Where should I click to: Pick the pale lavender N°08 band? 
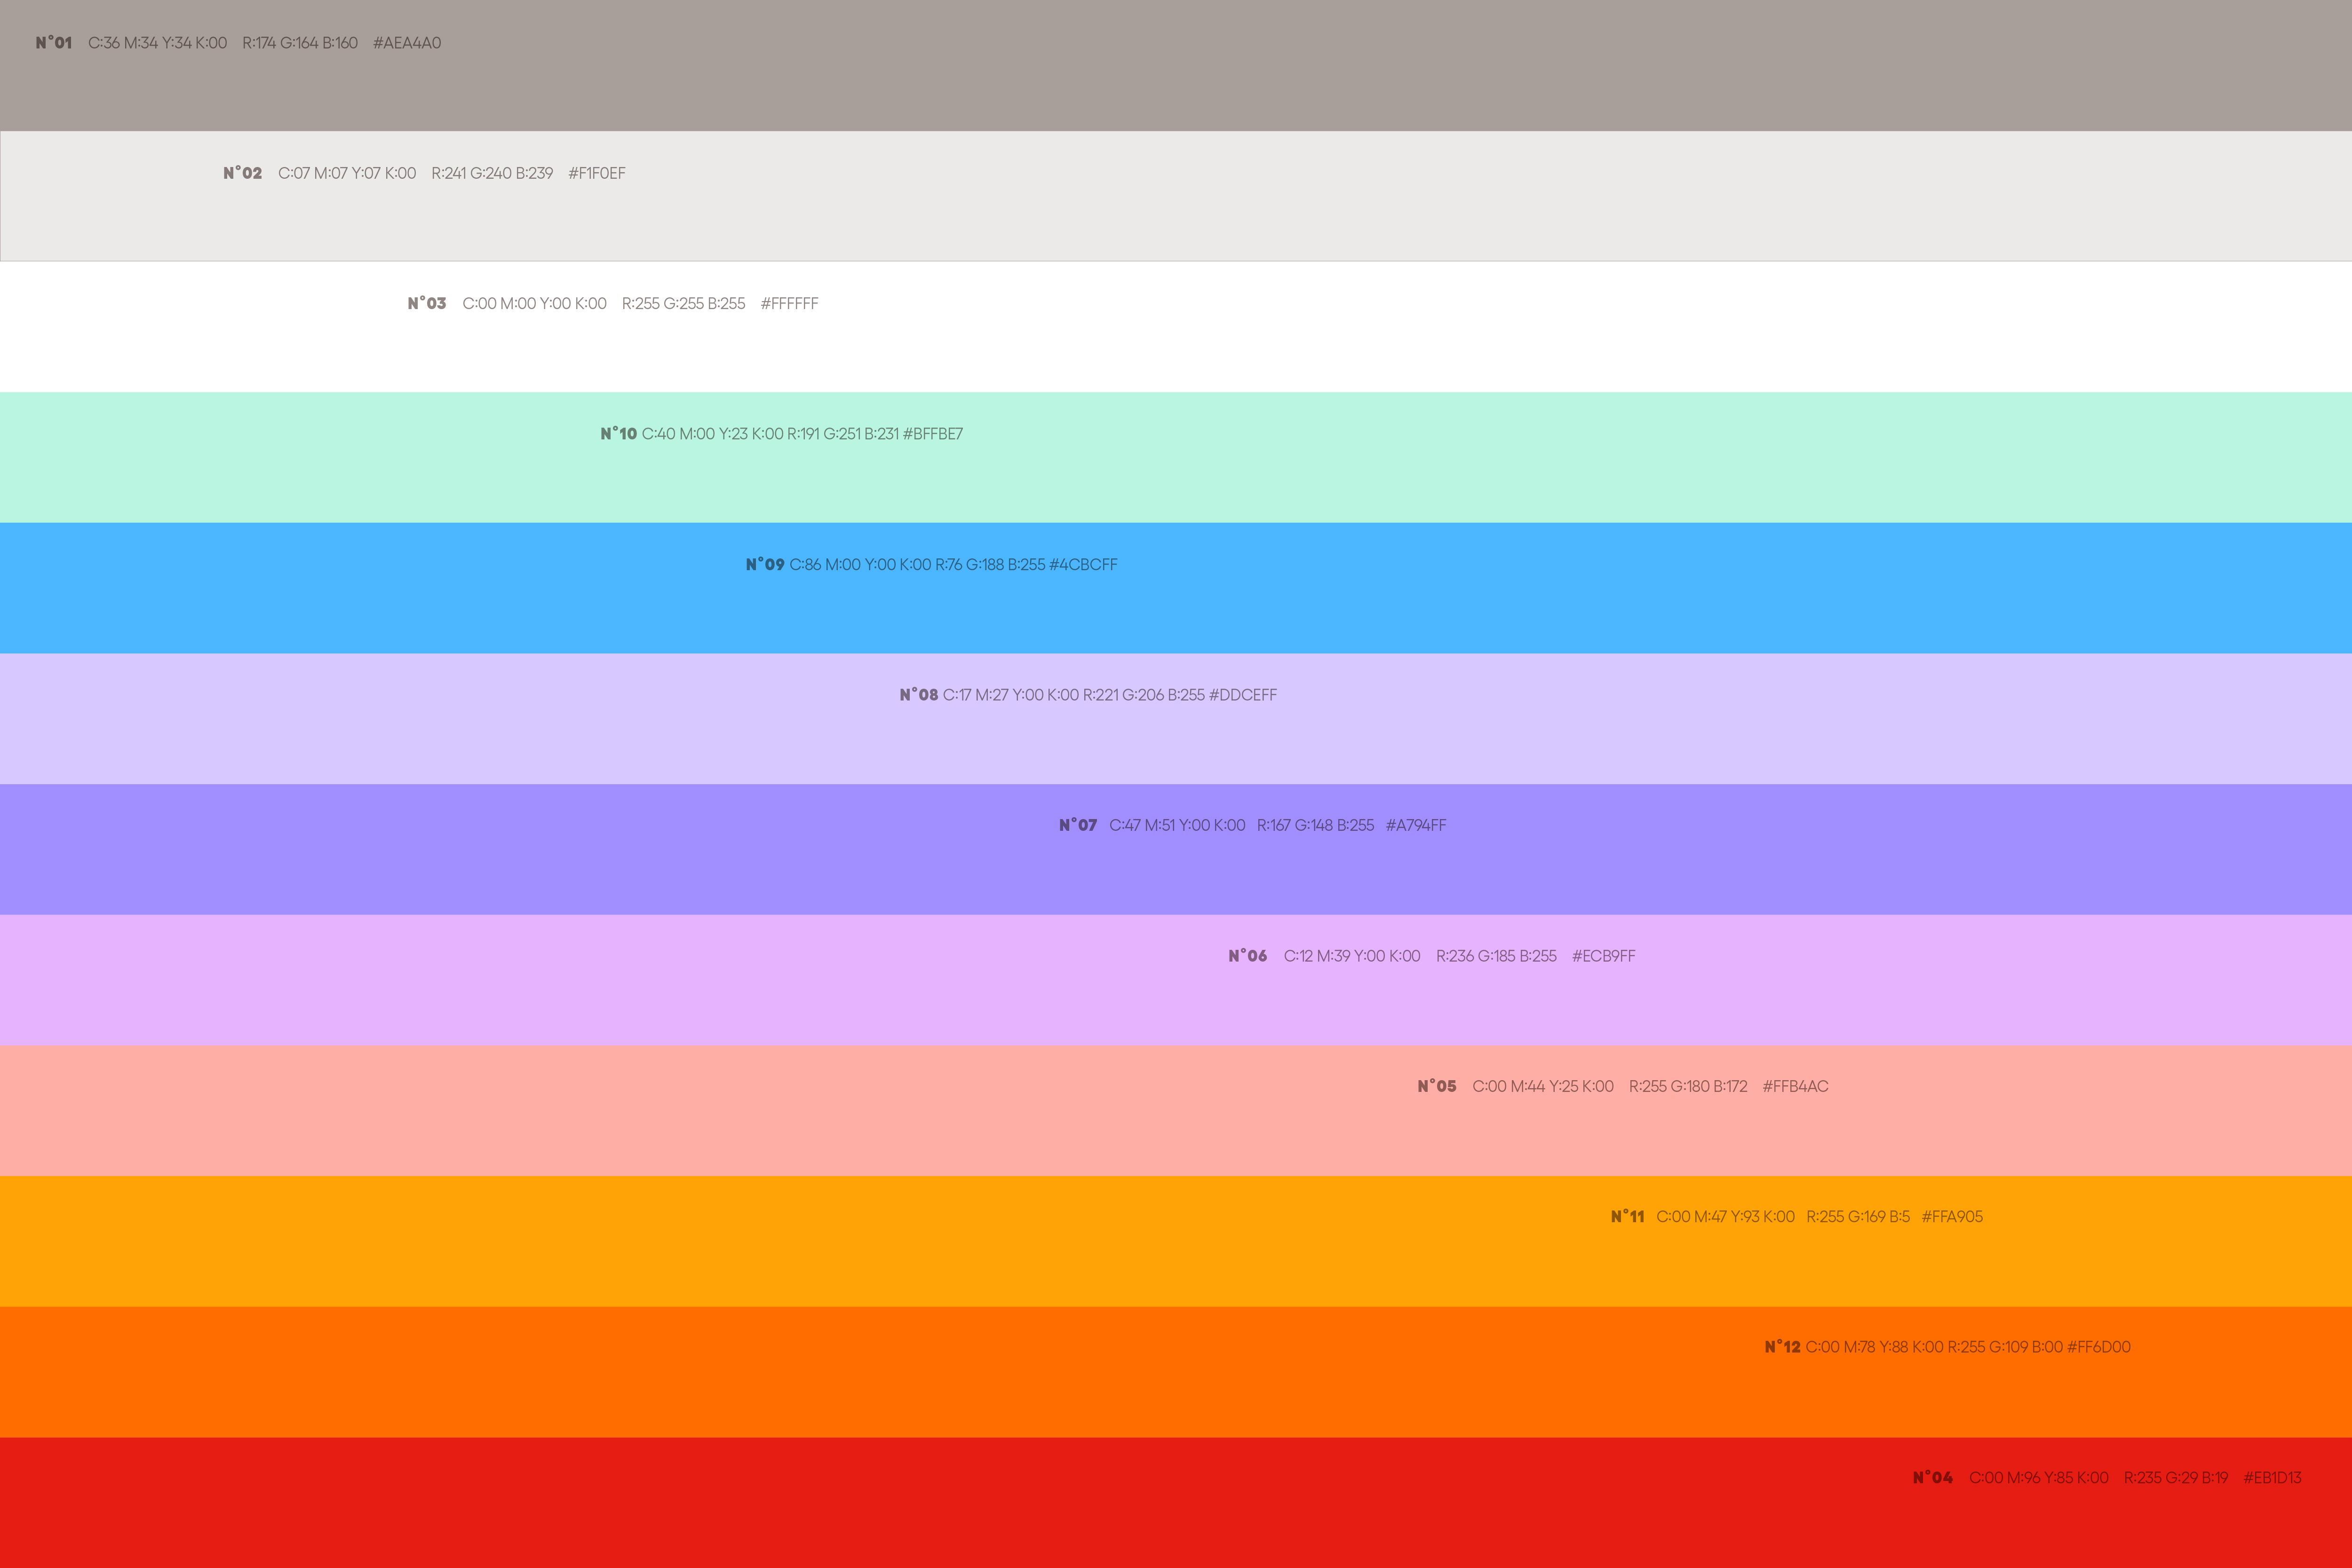click(x=1176, y=736)
